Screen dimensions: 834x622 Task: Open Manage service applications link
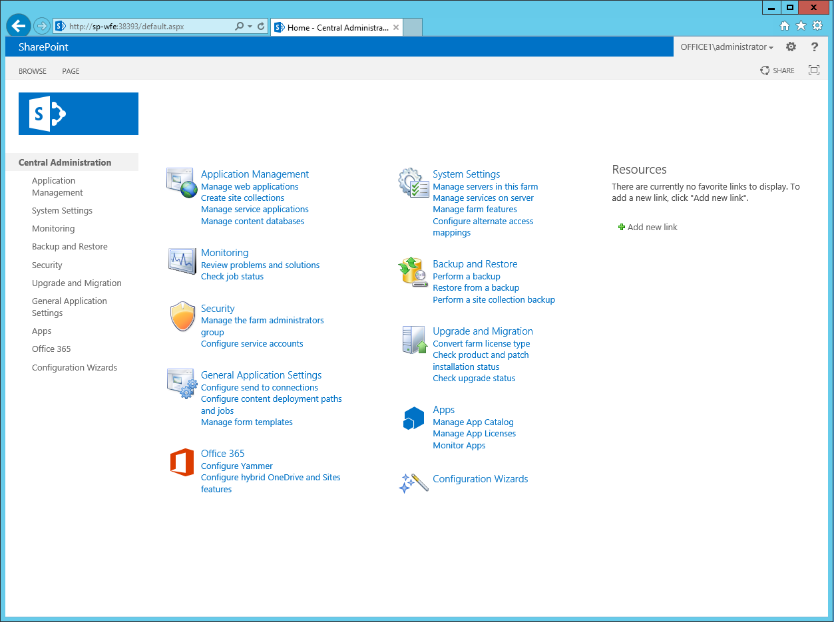click(x=255, y=210)
